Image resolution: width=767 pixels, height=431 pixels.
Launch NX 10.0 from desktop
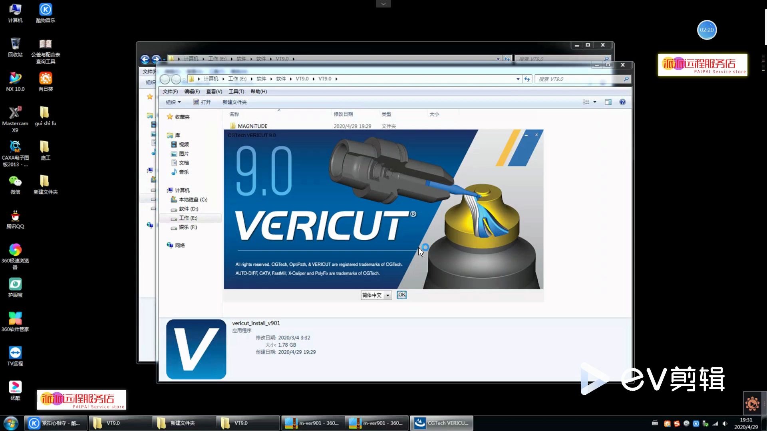15,81
